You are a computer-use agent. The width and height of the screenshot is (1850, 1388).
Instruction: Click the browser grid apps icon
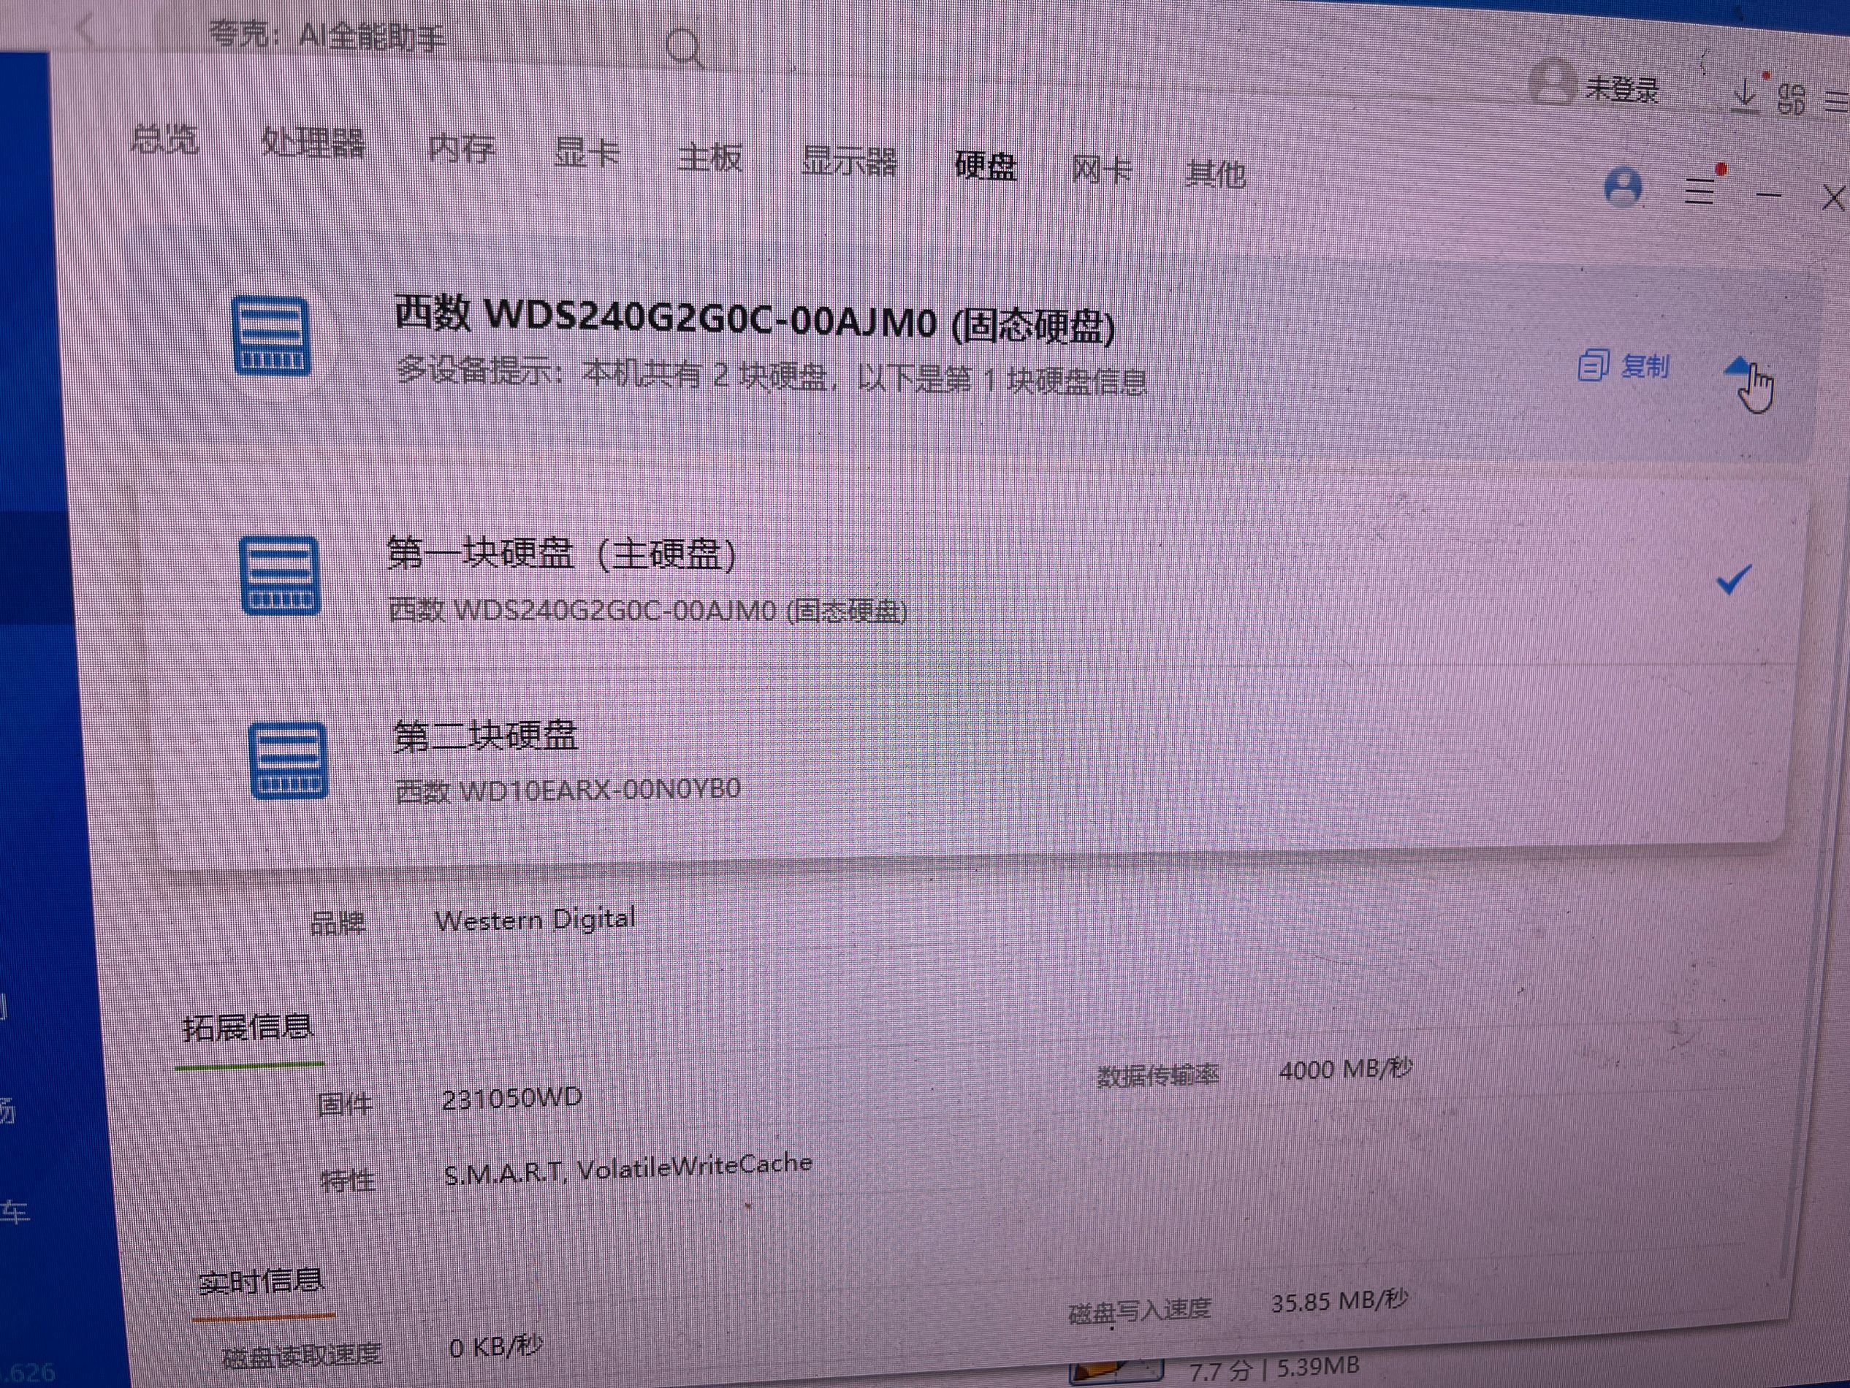coord(1791,99)
